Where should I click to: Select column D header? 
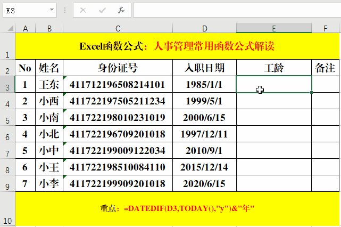[204, 28]
